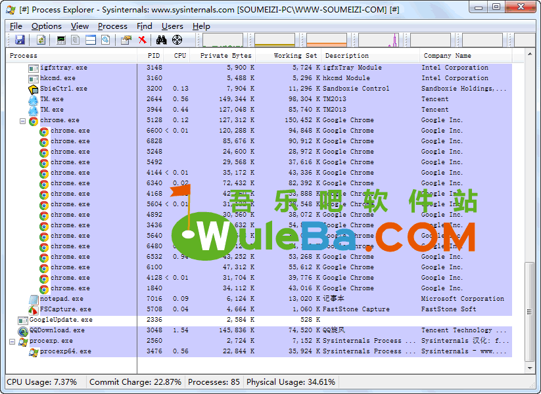Click the crosshair Find Window's Process icon
This screenshot has width=541, height=394.
(177, 40)
